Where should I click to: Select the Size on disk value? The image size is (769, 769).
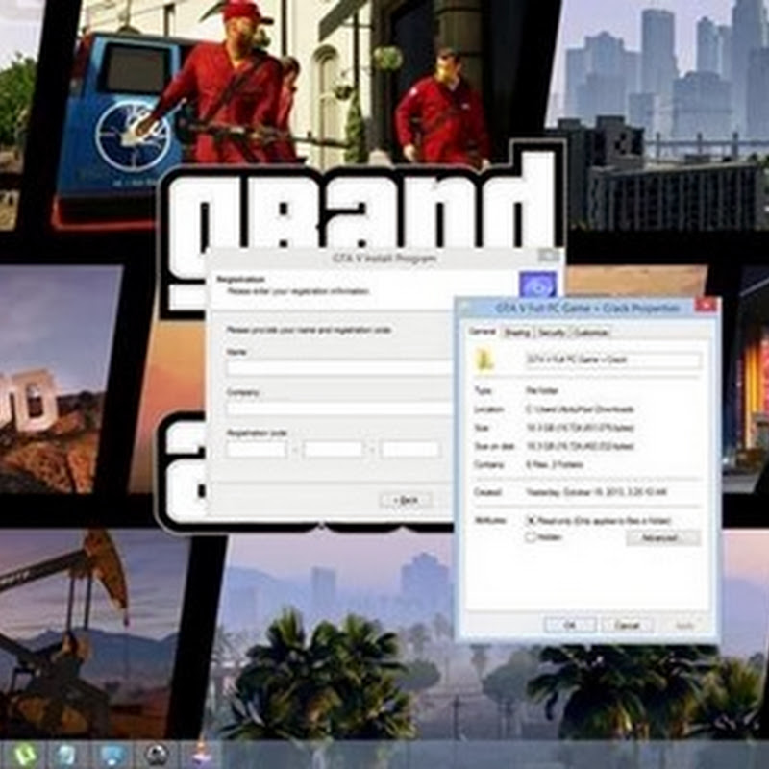pos(581,446)
